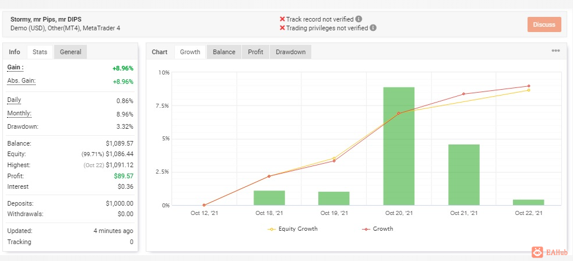Click the info icon beside Trading privileges not verified
The height and width of the screenshot is (261, 573).
[372, 28]
